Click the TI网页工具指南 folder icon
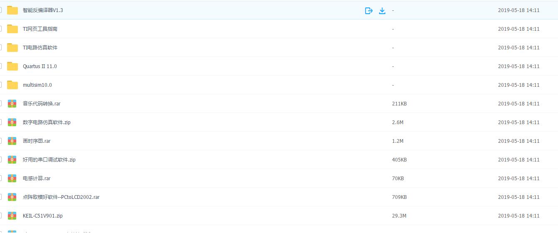Image resolution: width=558 pixels, height=240 pixels. click(12, 29)
